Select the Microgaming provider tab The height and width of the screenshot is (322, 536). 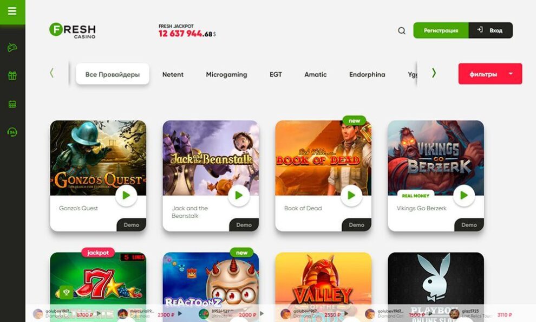pyautogui.click(x=226, y=74)
